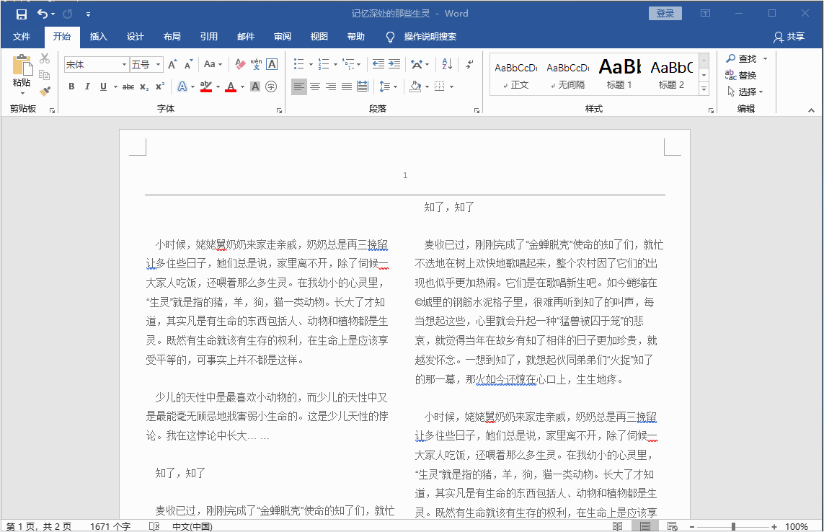Open the font name dropdown (宋体)
This screenshot has width=824, height=532.
point(124,65)
